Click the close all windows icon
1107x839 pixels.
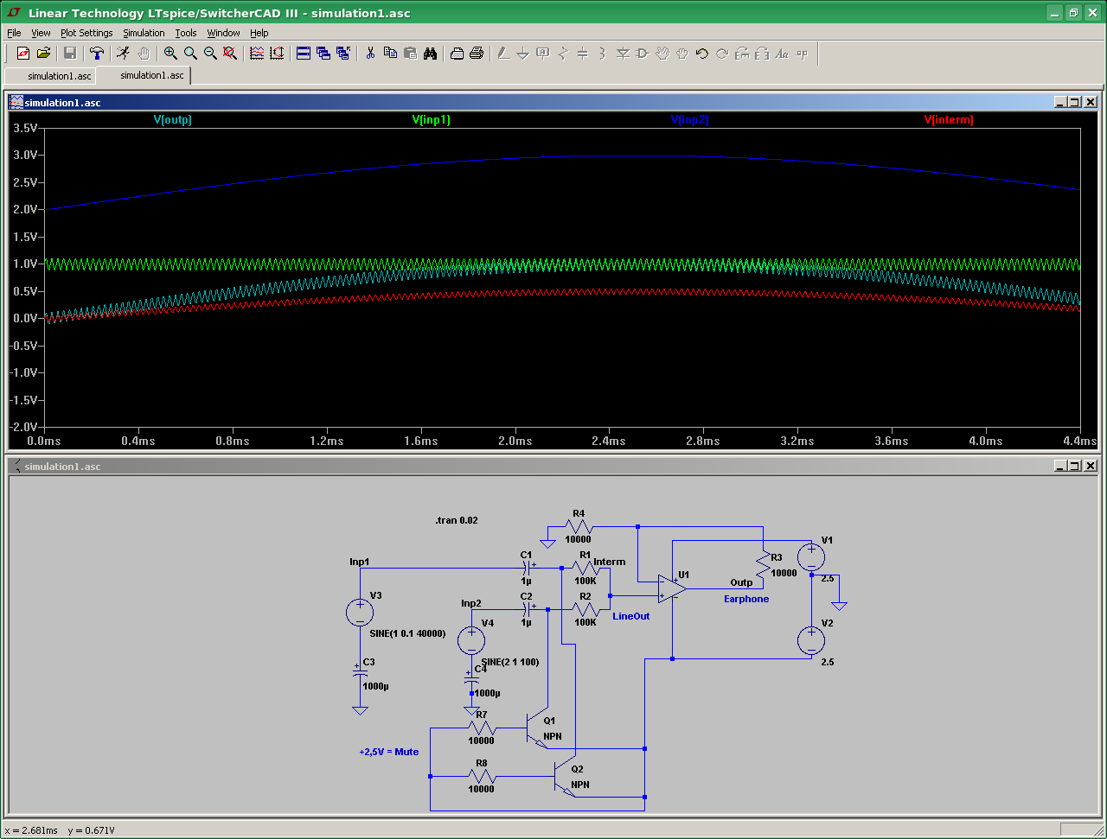click(343, 54)
